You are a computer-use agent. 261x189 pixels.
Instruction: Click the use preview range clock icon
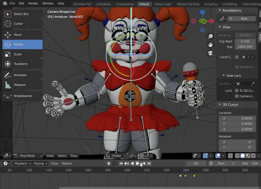(211, 163)
